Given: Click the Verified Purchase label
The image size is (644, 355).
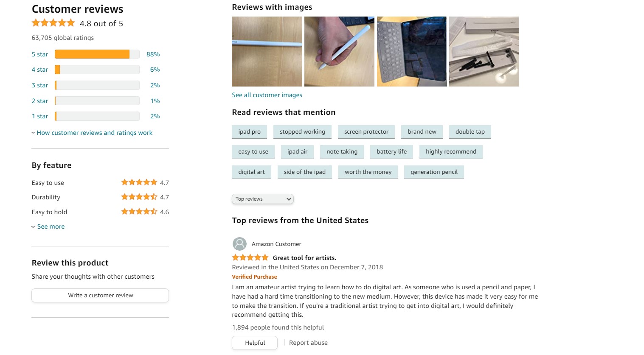Looking at the screenshot, I should pos(254,277).
